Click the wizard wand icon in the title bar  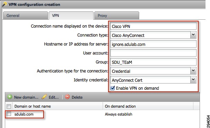pyautogui.click(x=4, y=4)
